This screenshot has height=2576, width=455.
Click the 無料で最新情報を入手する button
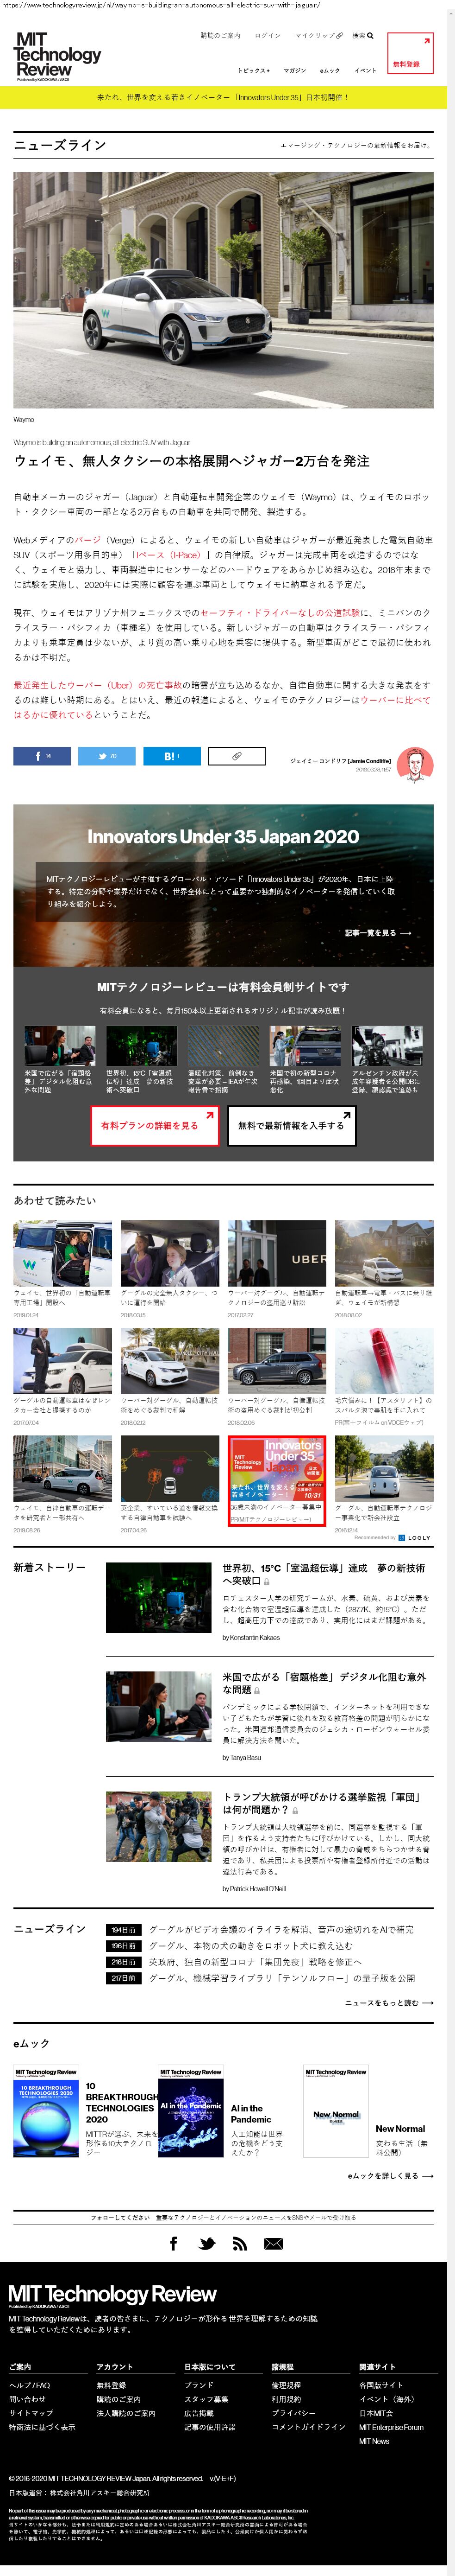coord(290,1125)
